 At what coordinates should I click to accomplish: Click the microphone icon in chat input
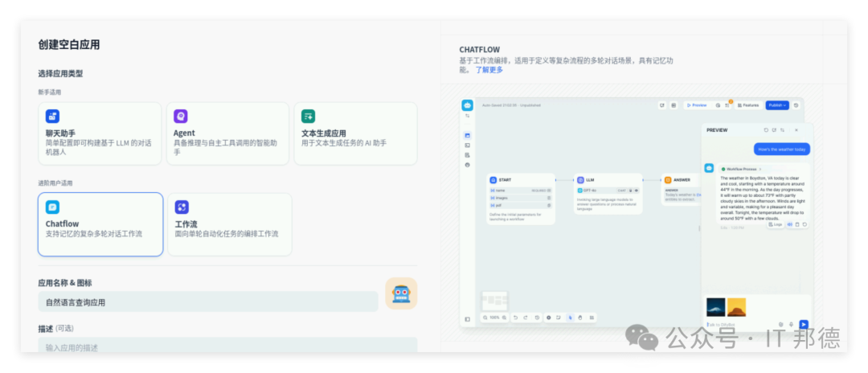tap(792, 324)
